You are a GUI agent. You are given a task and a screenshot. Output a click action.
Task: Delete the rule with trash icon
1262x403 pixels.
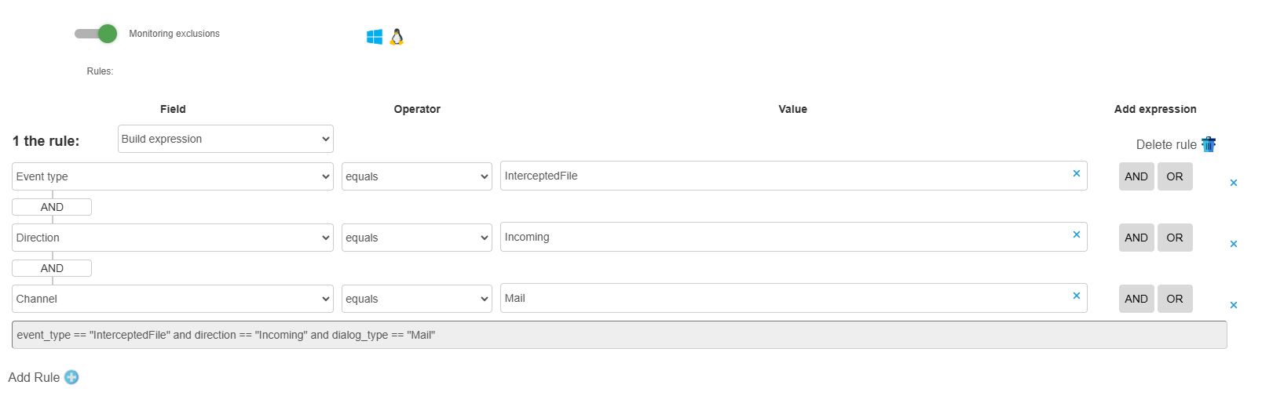click(x=1209, y=144)
